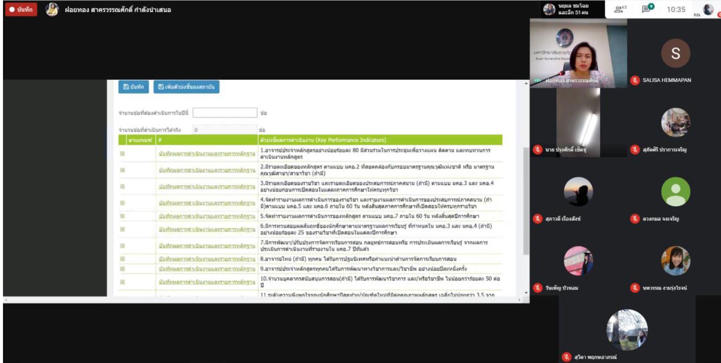Toggle the criteria checkbox for KPI row 1

click(122, 154)
